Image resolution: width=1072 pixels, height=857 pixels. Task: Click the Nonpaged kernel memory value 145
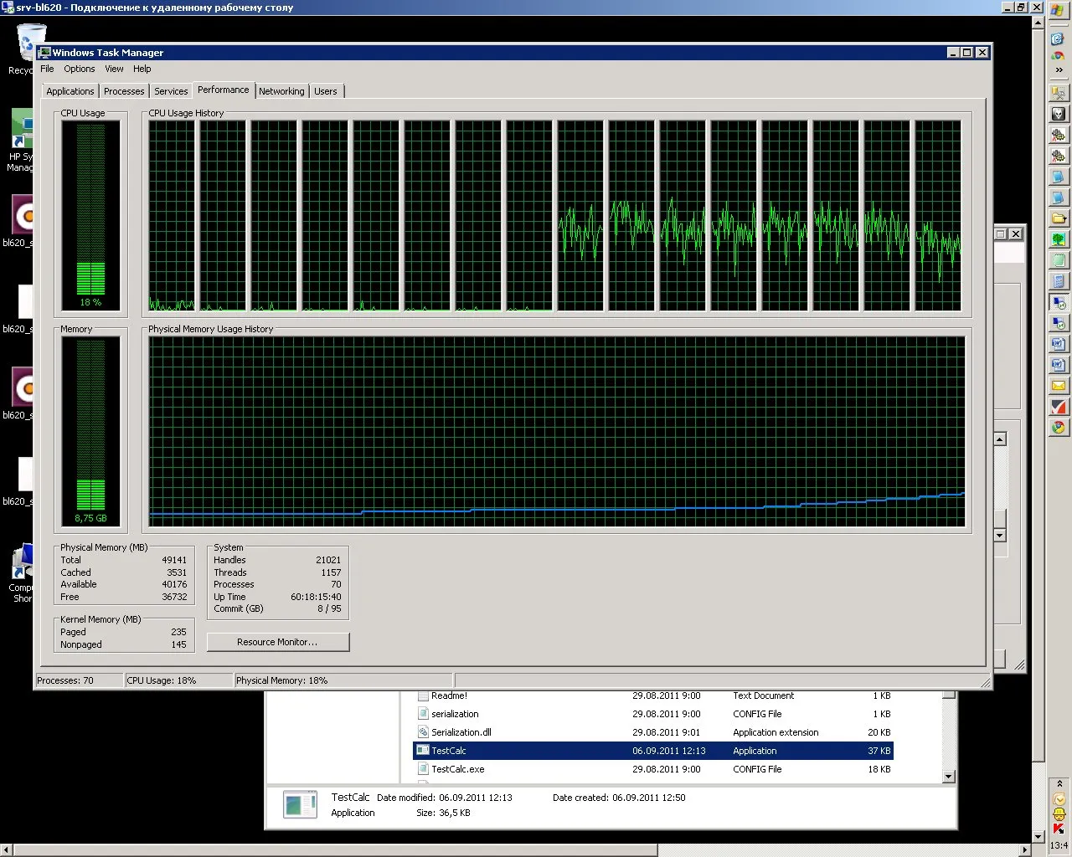(179, 644)
